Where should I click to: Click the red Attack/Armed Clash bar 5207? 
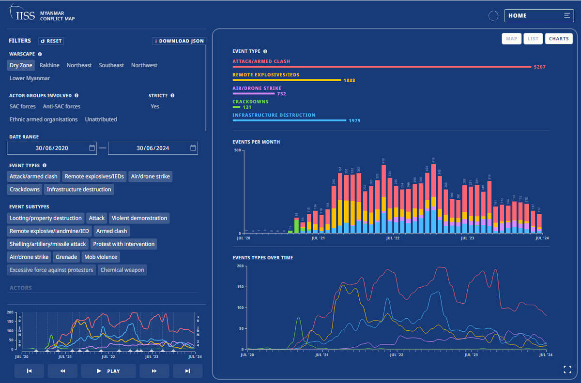382,67
